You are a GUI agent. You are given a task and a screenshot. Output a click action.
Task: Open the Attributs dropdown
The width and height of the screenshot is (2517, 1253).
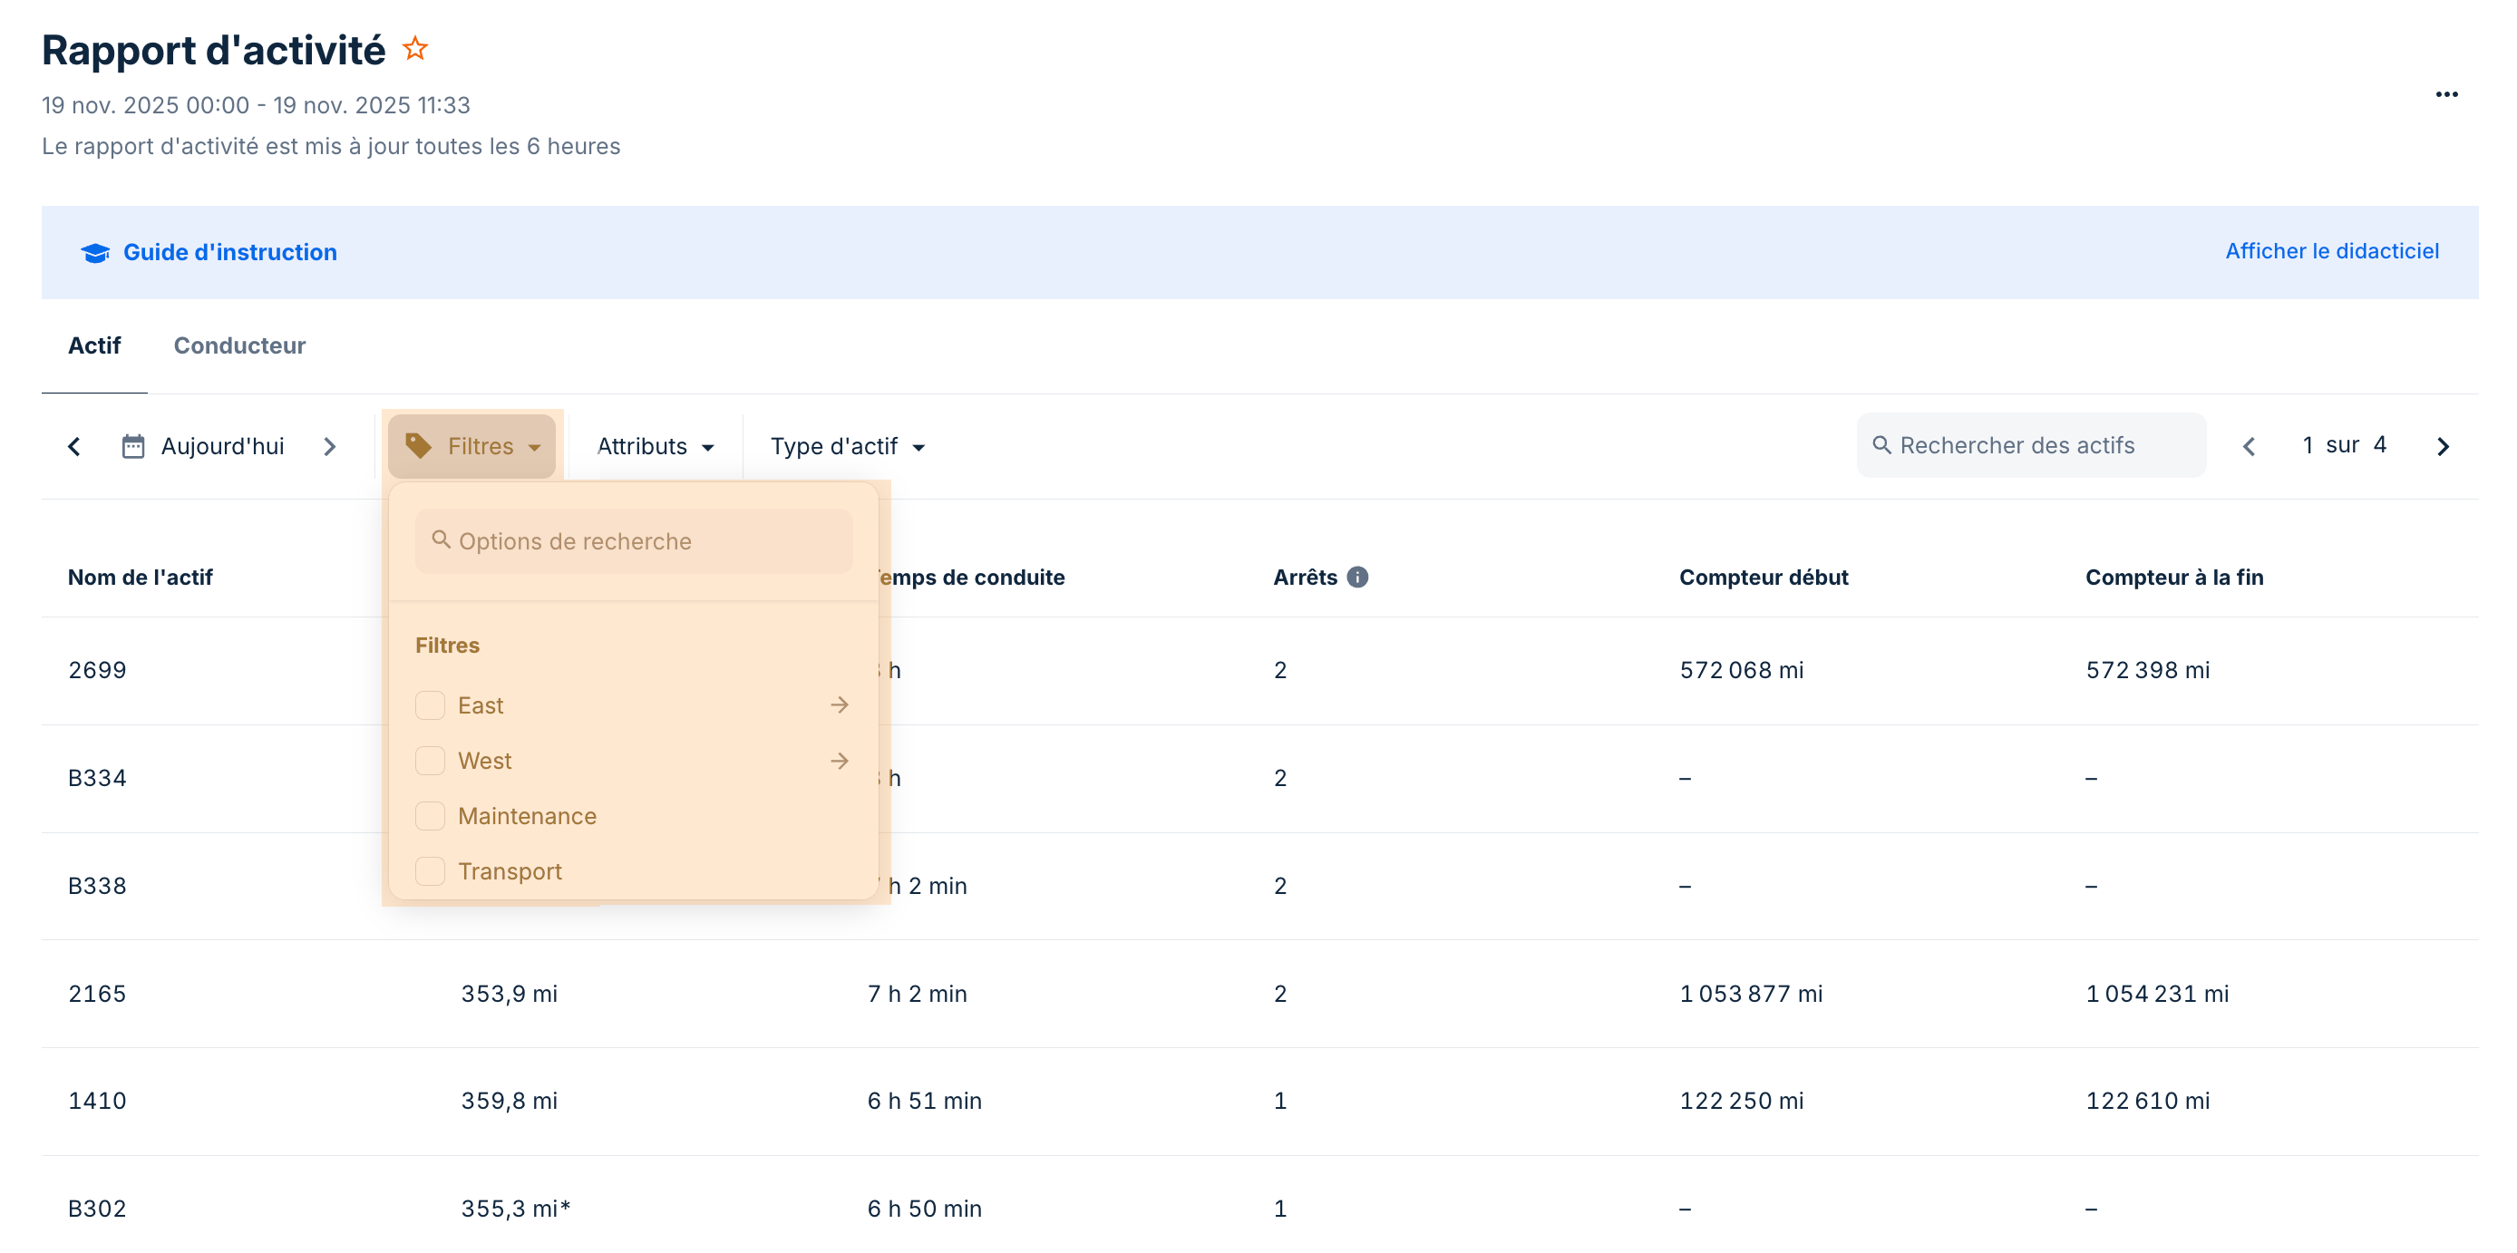[655, 447]
